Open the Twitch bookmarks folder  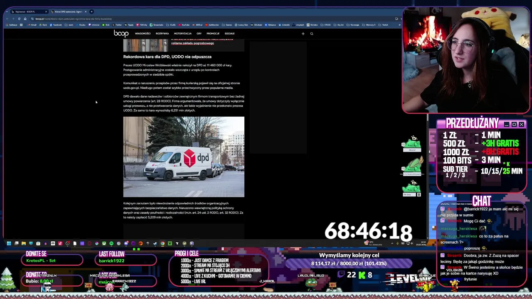[383, 25]
